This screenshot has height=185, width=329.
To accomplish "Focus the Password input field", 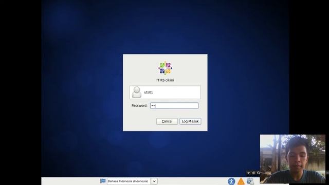I will [x=174, y=105].
